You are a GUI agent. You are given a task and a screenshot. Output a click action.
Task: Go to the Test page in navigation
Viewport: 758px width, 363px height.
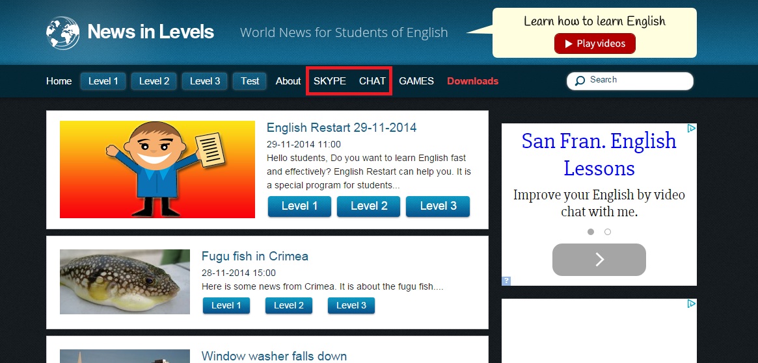[250, 81]
